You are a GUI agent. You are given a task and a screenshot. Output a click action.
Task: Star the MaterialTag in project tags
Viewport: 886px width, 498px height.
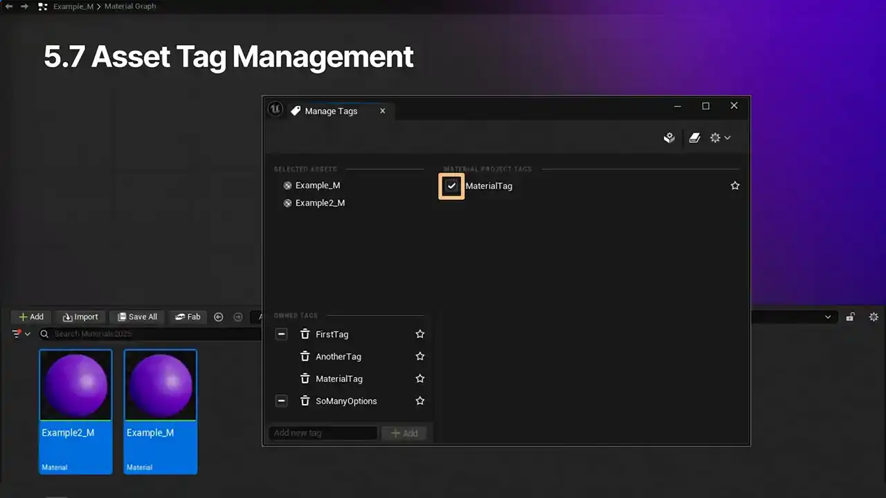coord(735,186)
